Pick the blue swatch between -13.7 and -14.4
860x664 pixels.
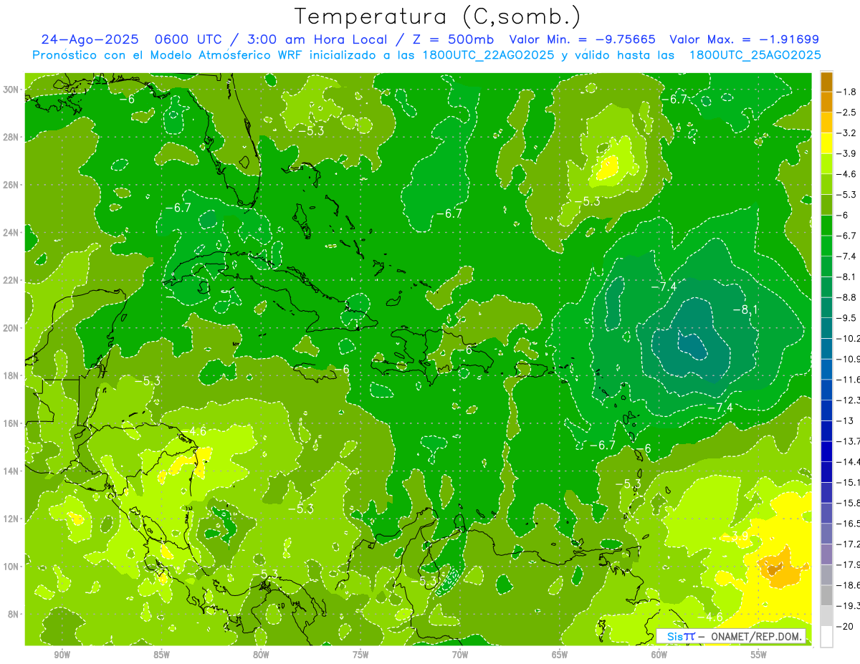[826, 451]
